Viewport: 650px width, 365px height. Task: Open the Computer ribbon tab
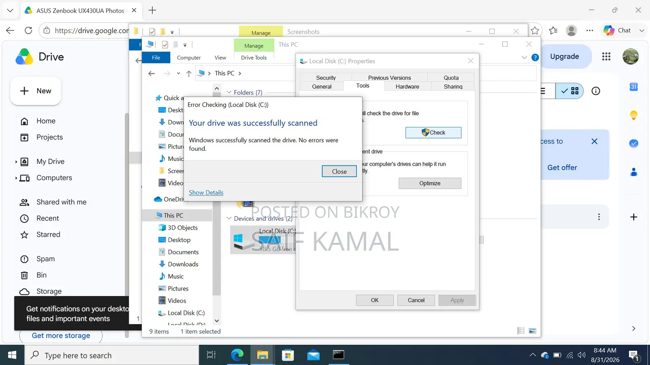(x=188, y=58)
